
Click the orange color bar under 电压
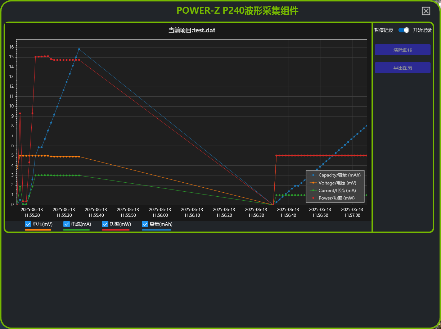coord(38,230)
